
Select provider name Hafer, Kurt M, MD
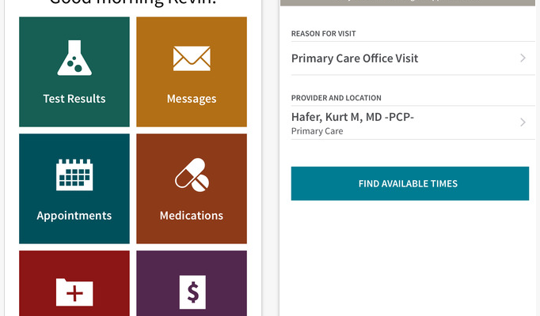pos(353,118)
